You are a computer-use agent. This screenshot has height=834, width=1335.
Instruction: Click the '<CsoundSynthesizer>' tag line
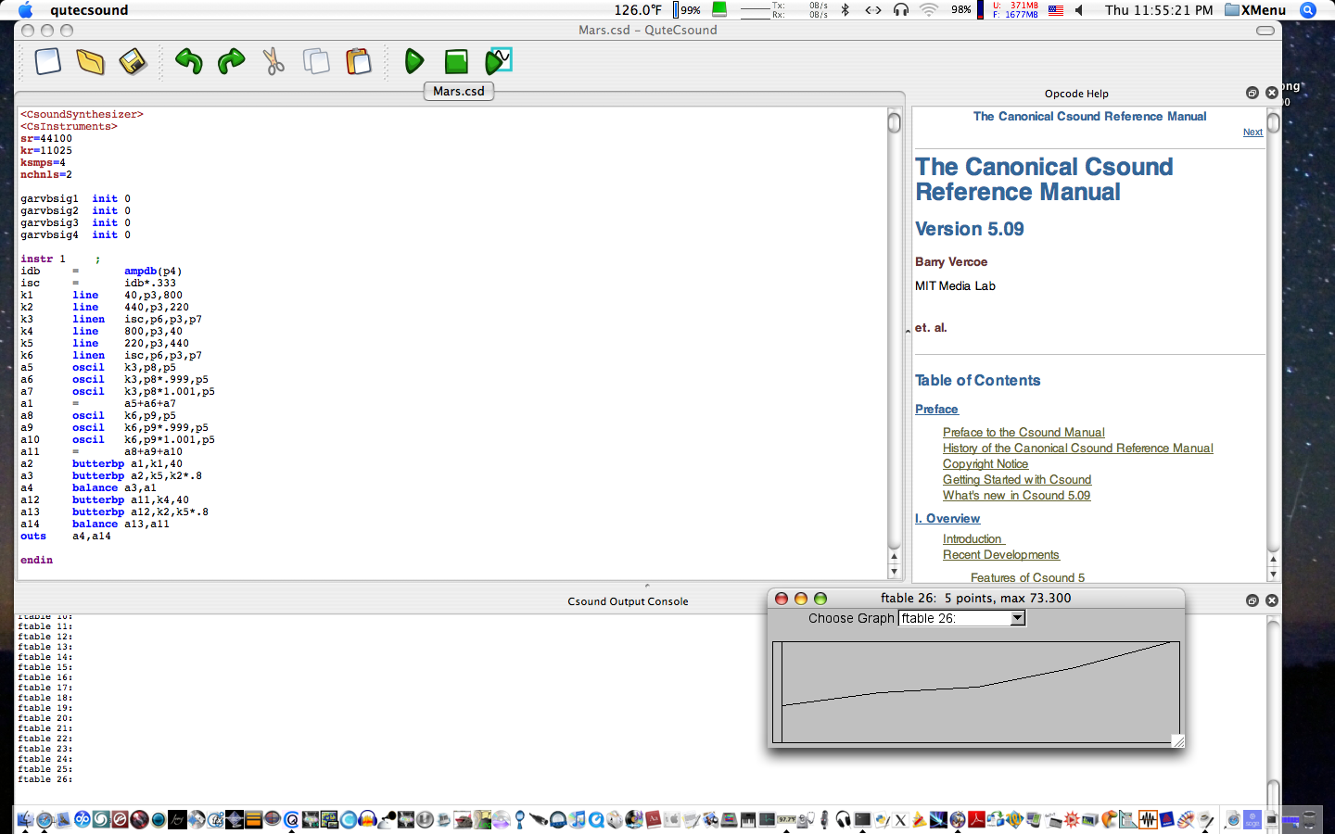coord(82,115)
